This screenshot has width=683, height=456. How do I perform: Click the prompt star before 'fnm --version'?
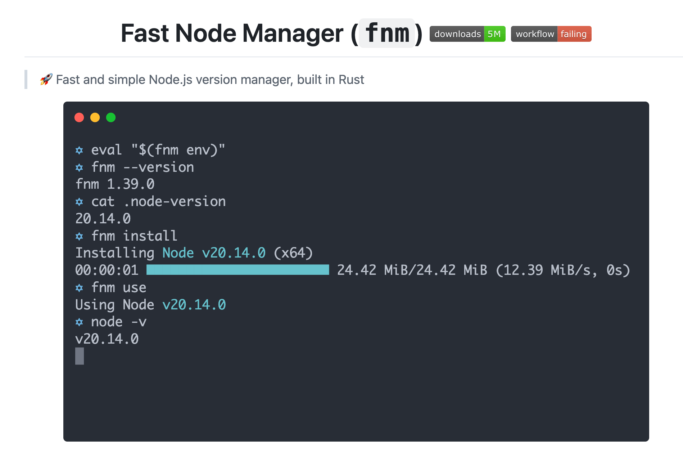pyautogui.click(x=79, y=167)
